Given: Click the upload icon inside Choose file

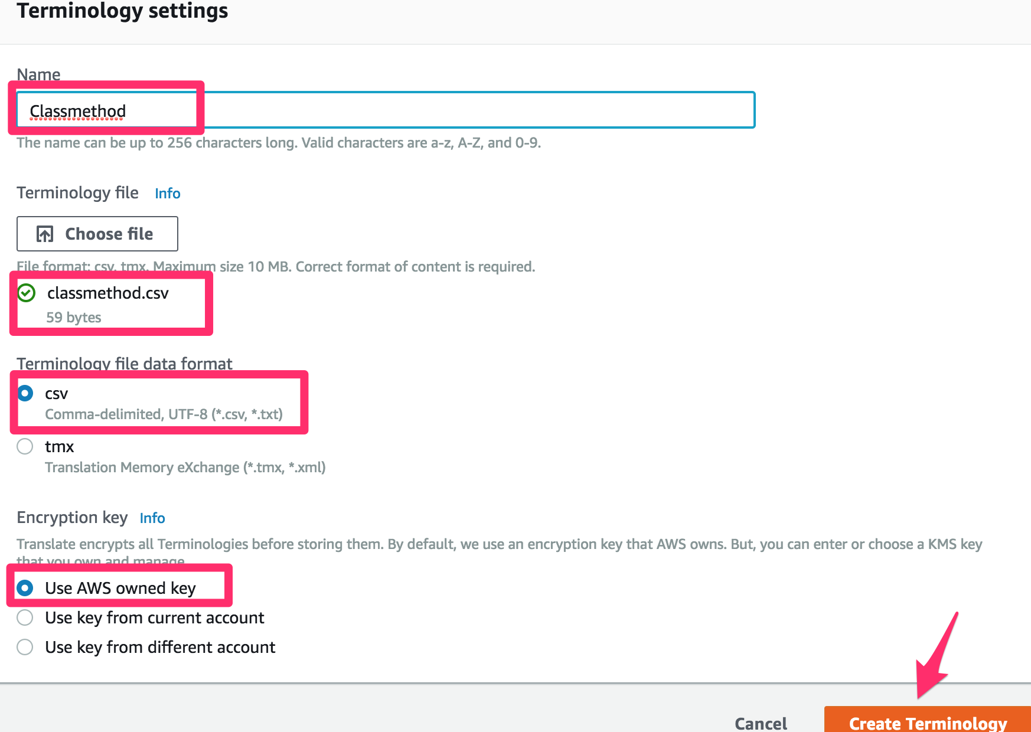Looking at the screenshot, I should click(44, 234).
